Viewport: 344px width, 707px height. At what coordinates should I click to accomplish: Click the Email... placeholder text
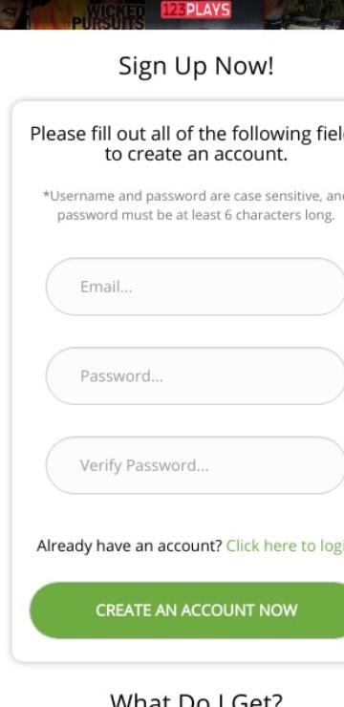[106, 287]
